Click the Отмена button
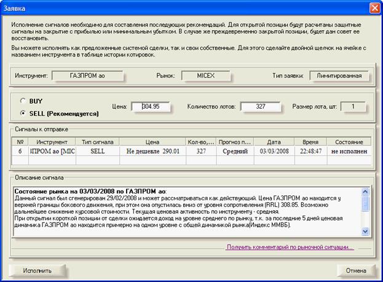 (x=356, y=270)
